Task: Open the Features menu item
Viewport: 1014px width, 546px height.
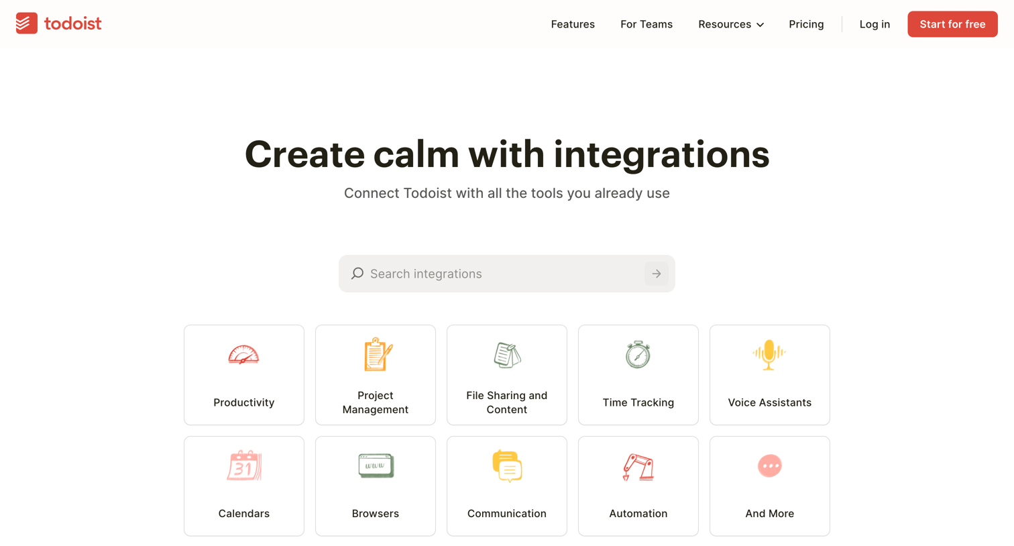Action: tap(573, 24)
